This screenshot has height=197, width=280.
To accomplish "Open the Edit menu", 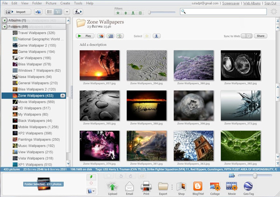I will tap(14, 3).
